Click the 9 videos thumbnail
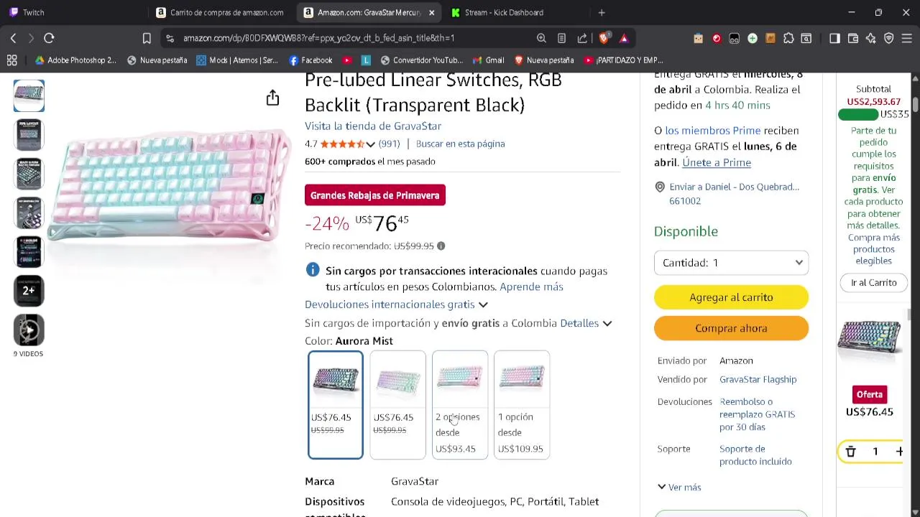 click(x=29, y=330)
